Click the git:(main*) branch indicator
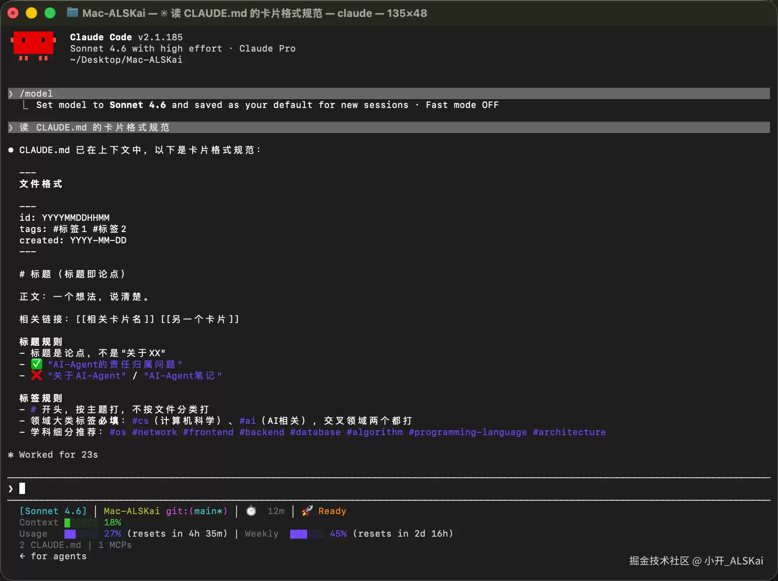 [x=197, y=511]
